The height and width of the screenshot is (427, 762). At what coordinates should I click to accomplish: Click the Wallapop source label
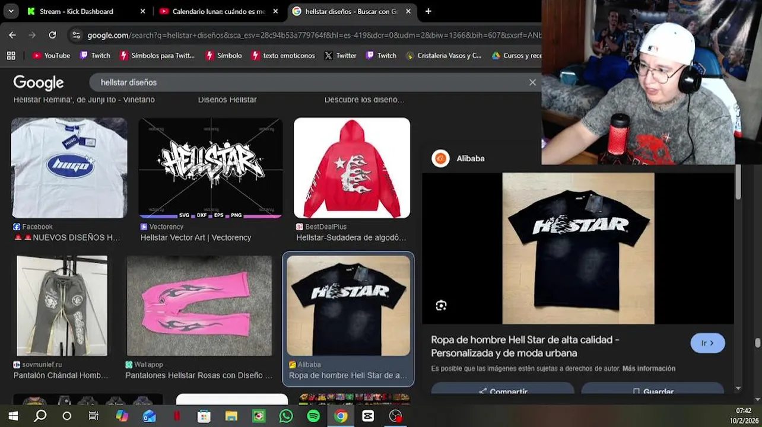coord(144,365)
